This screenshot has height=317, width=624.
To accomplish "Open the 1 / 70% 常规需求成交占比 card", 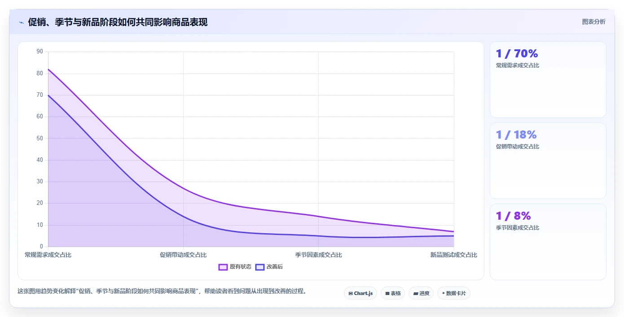I will point(548,80).
